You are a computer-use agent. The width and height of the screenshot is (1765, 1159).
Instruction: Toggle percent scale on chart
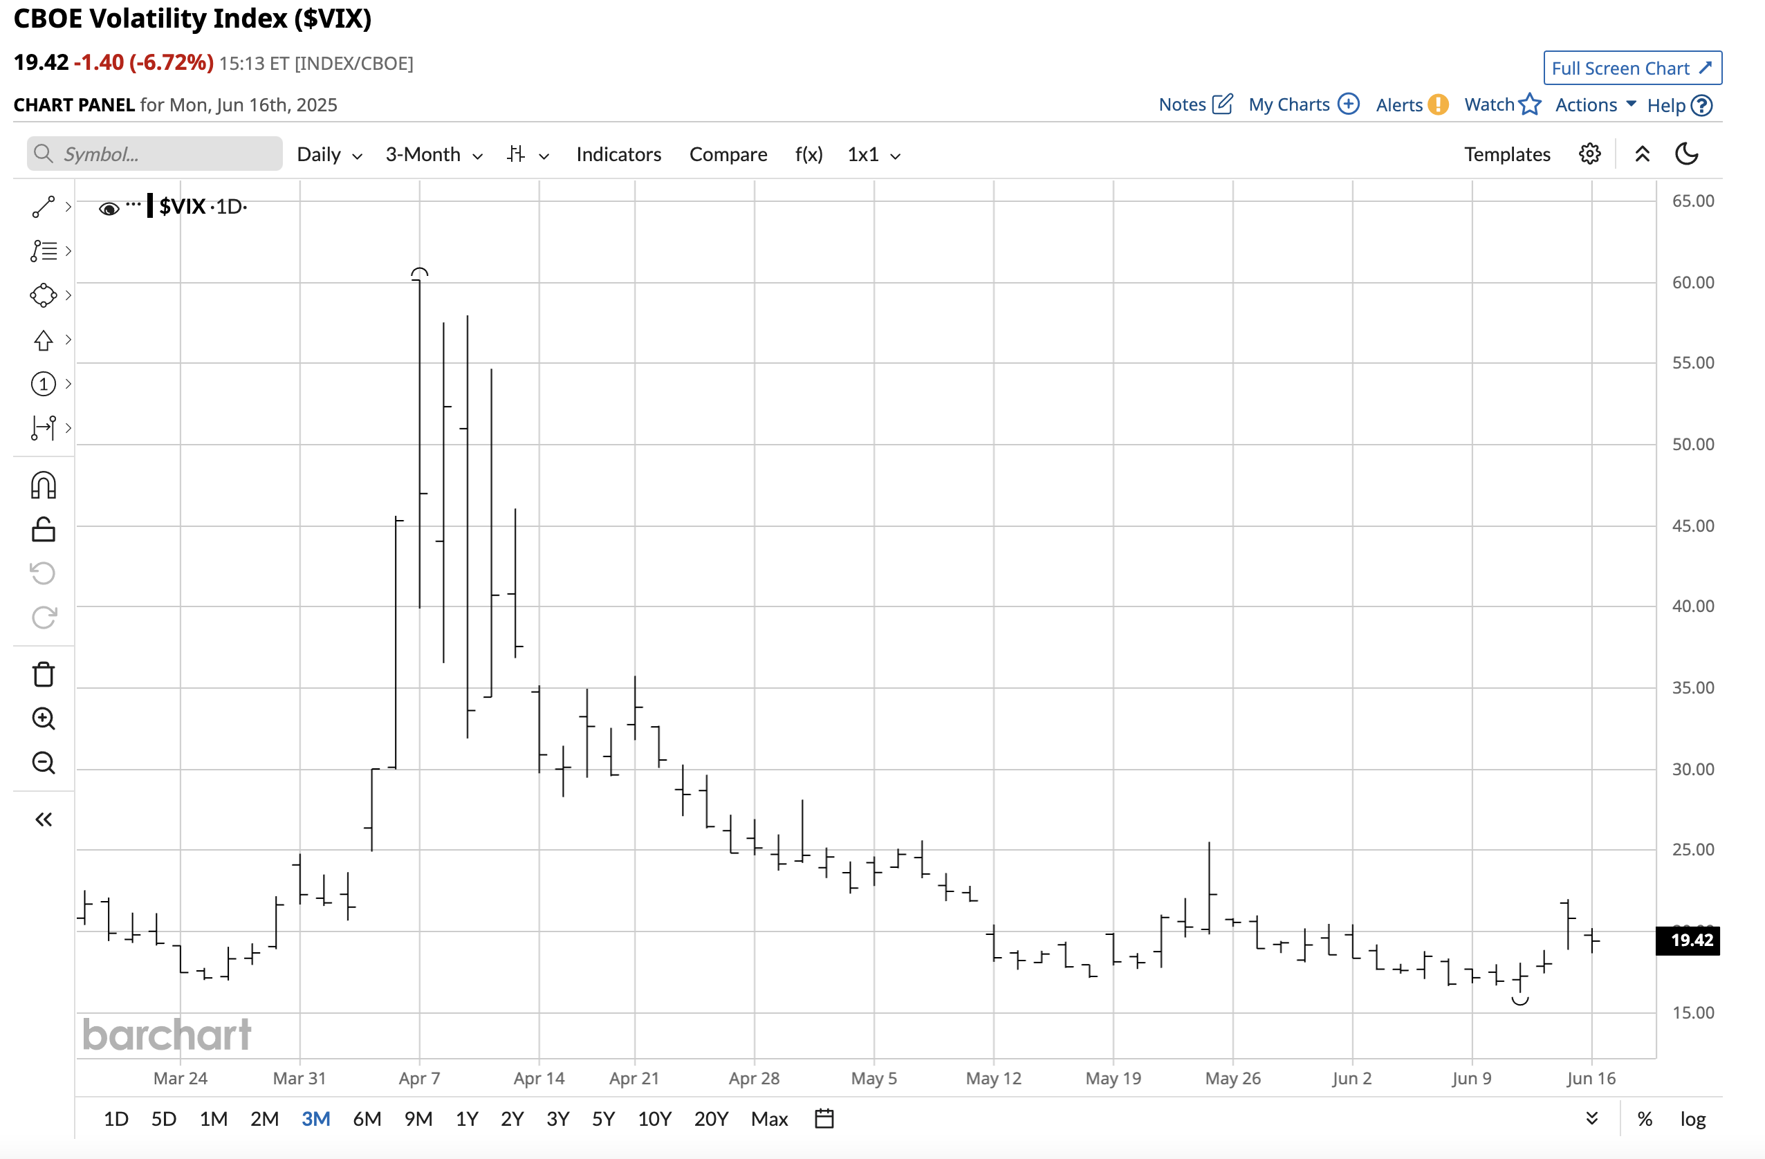(x=1644, y=1118)
